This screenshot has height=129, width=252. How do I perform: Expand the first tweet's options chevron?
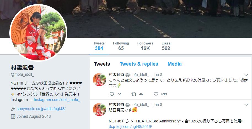[246, 75]
